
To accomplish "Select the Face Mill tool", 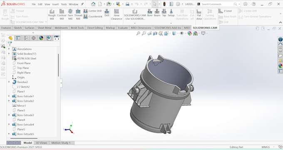I will click(x=70, y=14).
